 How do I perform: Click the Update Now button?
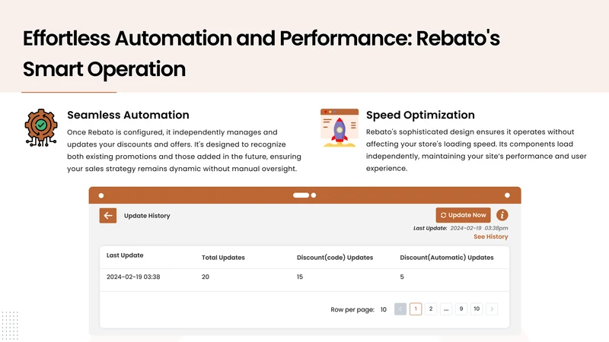(463, 215)
